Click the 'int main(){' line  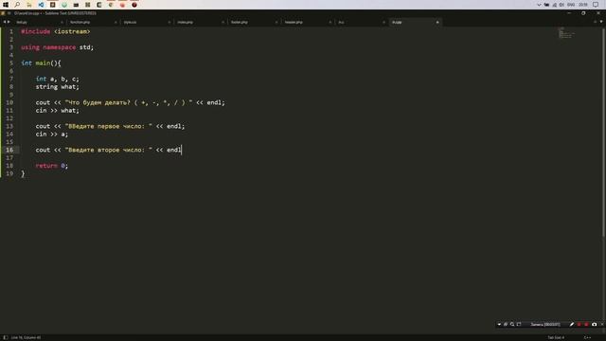pyautogui.click(x=41, y=63)
